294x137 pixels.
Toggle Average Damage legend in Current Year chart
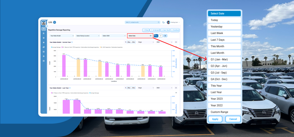tap(56, 47)
